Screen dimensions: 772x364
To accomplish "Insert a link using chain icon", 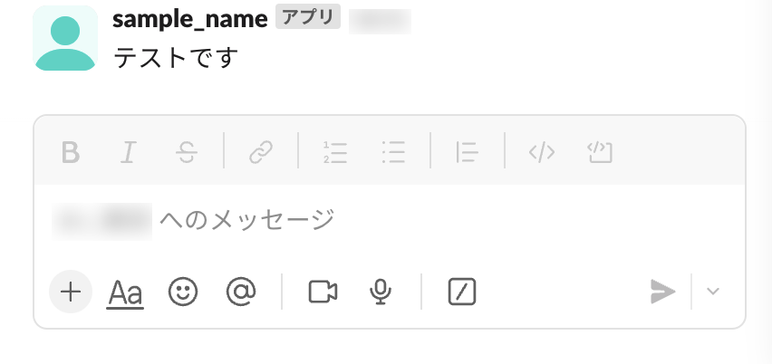I will pos(261,152).
